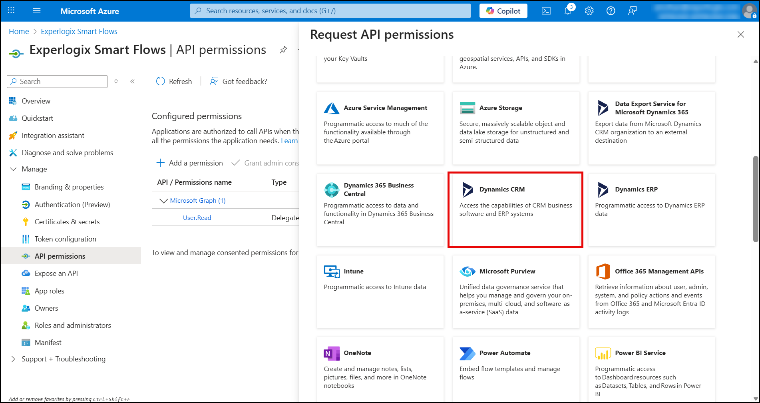This screenshot has height=403, width=760.
Task: Select the Dynamics ERP card
Action: point(651,210)
